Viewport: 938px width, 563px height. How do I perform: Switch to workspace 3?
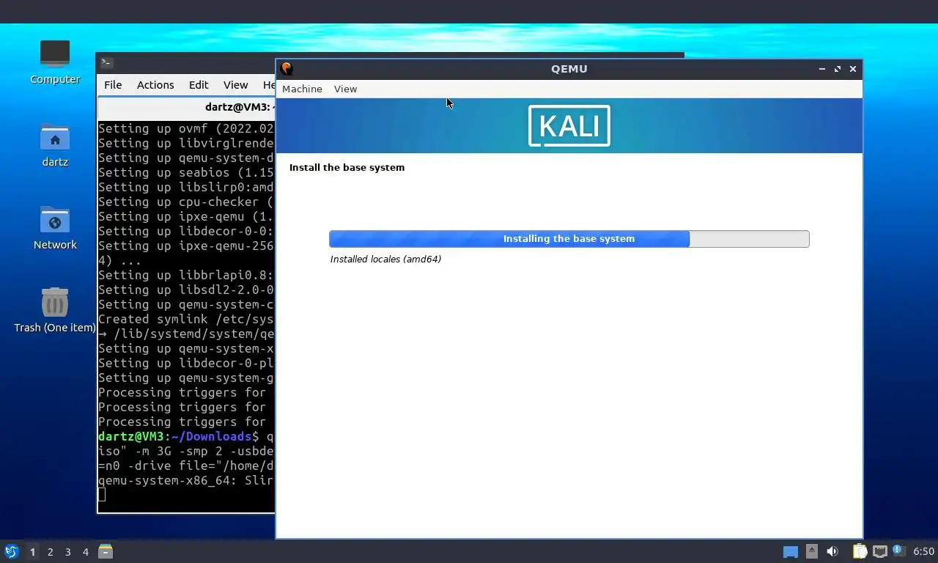(67, 552)
